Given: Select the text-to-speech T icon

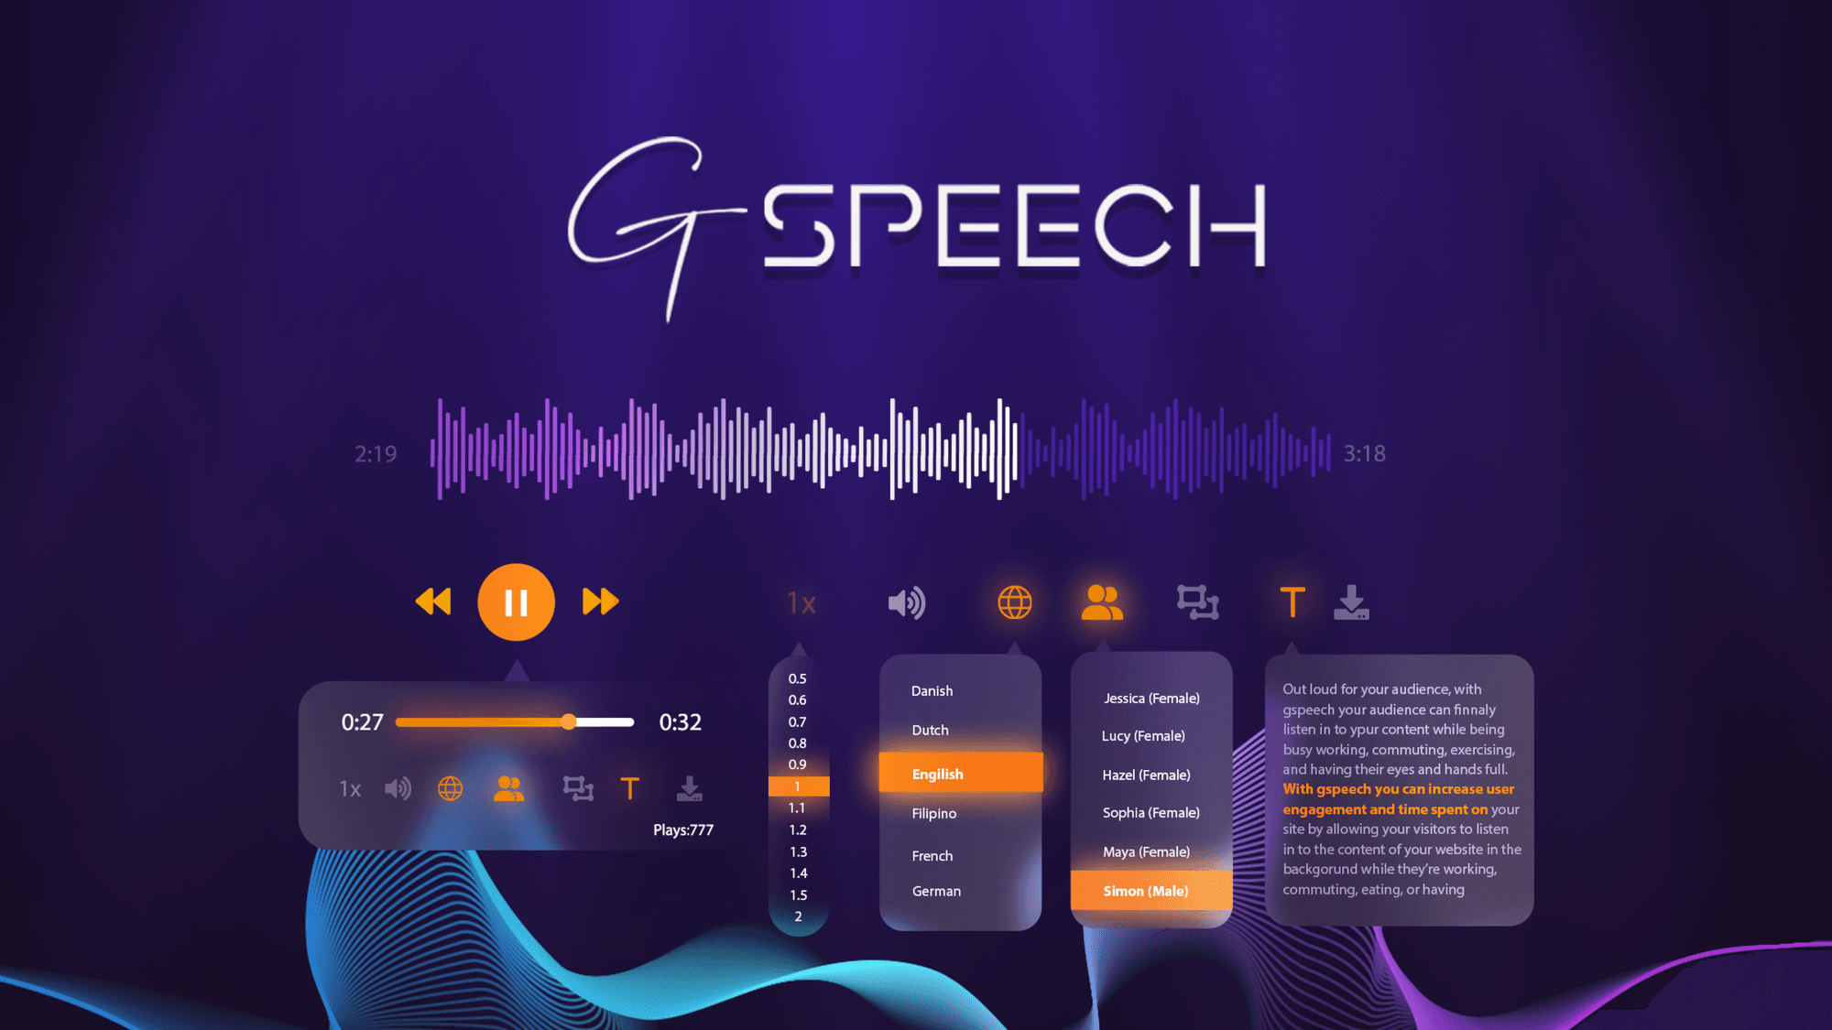Looking at the screenshot, I should (1291, 602).
